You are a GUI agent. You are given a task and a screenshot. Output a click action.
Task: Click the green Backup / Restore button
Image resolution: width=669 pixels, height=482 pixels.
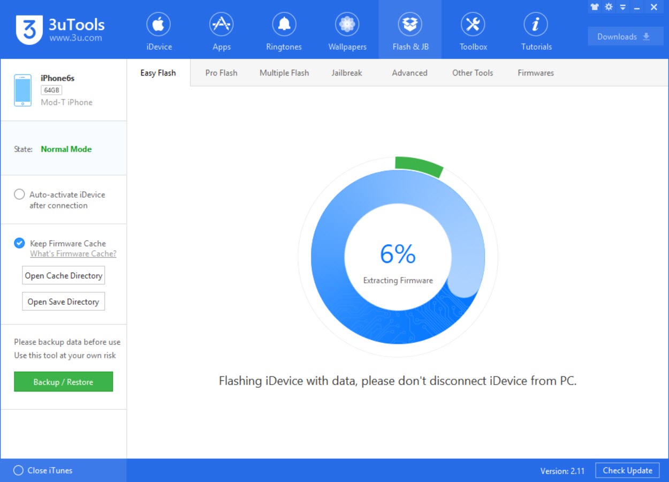click(63, 382)
